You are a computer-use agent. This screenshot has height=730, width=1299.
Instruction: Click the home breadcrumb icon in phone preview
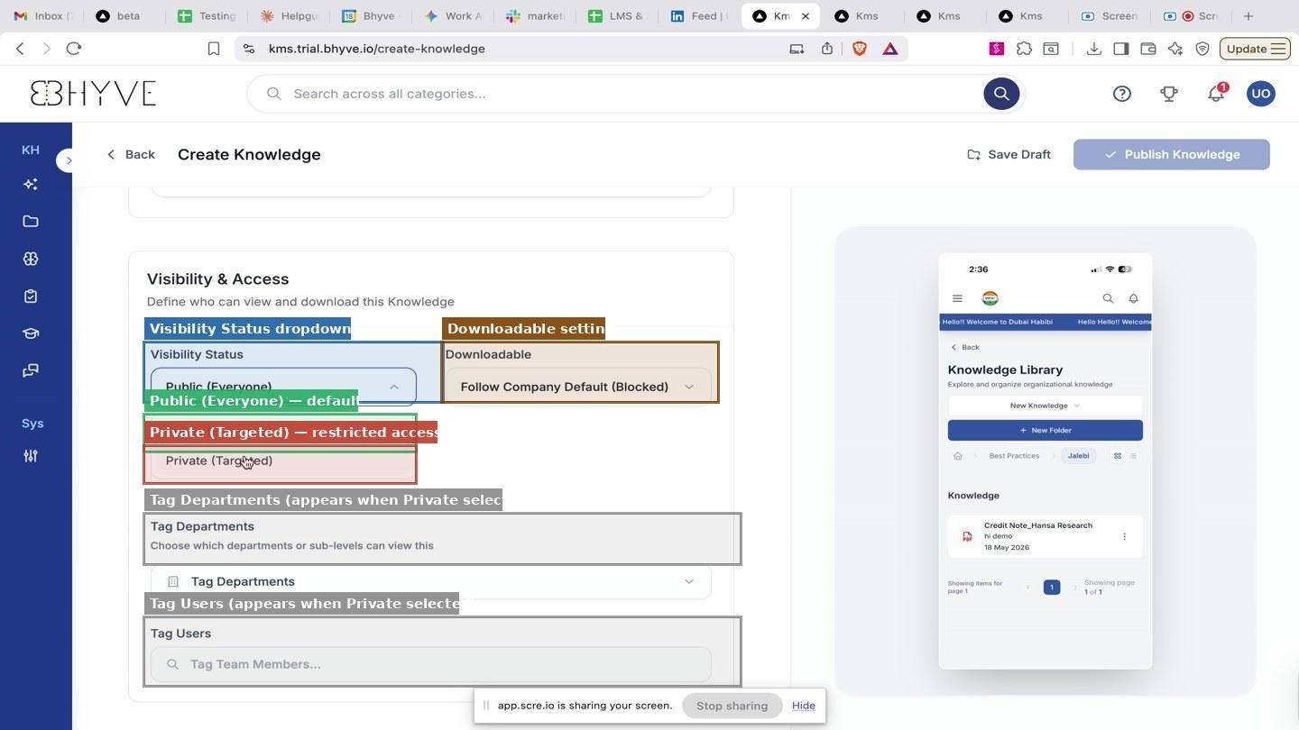tap(958, 456)
